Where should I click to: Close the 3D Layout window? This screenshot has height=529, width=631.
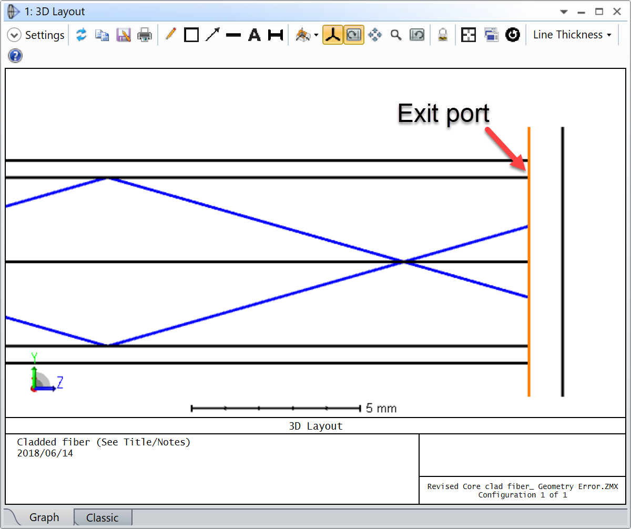616,12
